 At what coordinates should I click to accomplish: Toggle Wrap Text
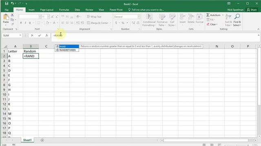point(94,17)
